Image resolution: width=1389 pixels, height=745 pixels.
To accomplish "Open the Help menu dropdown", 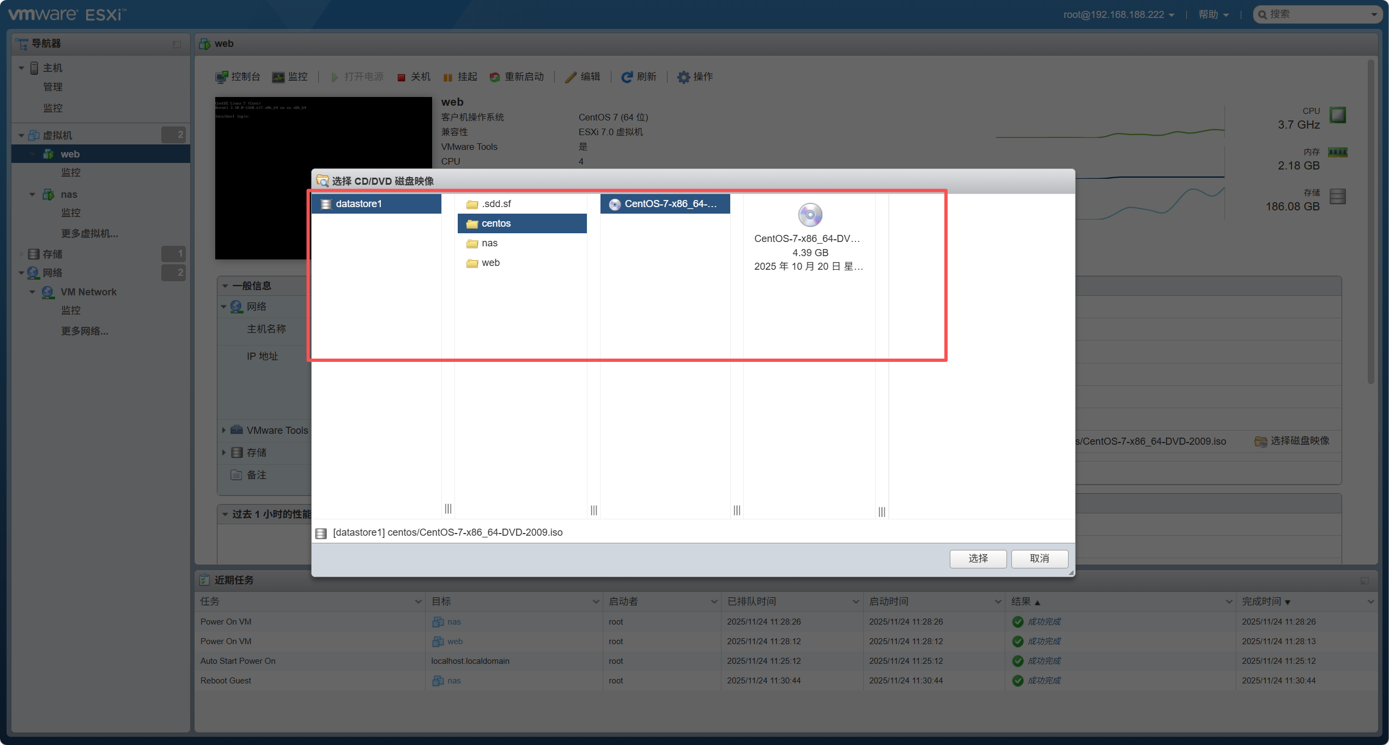I will 1213,15.
